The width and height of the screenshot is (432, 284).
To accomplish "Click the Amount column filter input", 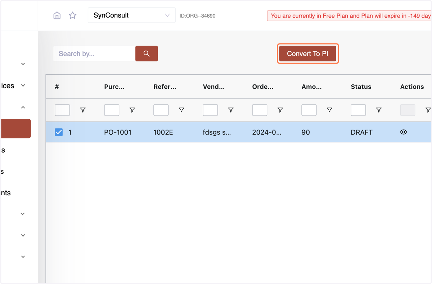I will click(309, 110).
